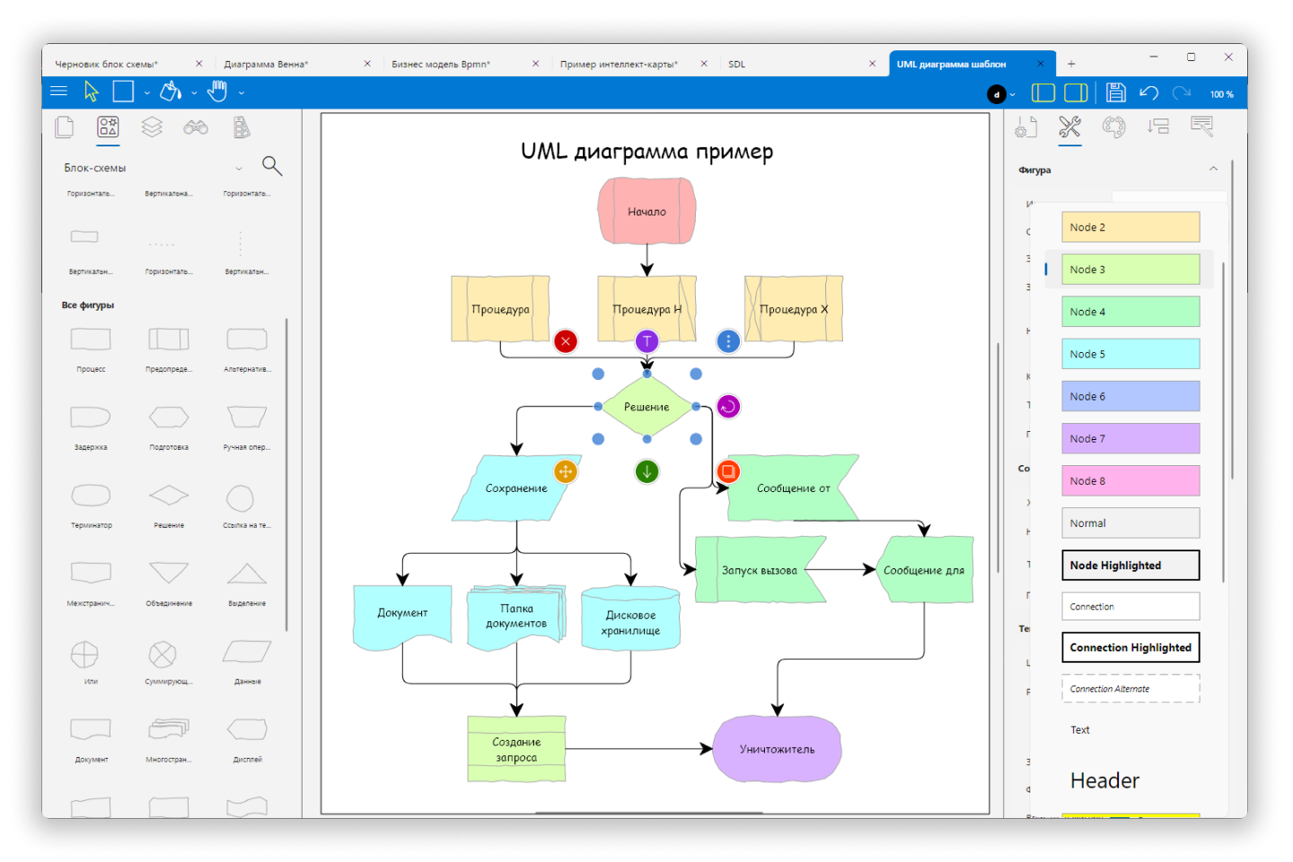Screen dimensions: 1293x862
Task: Click the green down-arrow handle
Action: pyautogui.click(x=646, y=471)
